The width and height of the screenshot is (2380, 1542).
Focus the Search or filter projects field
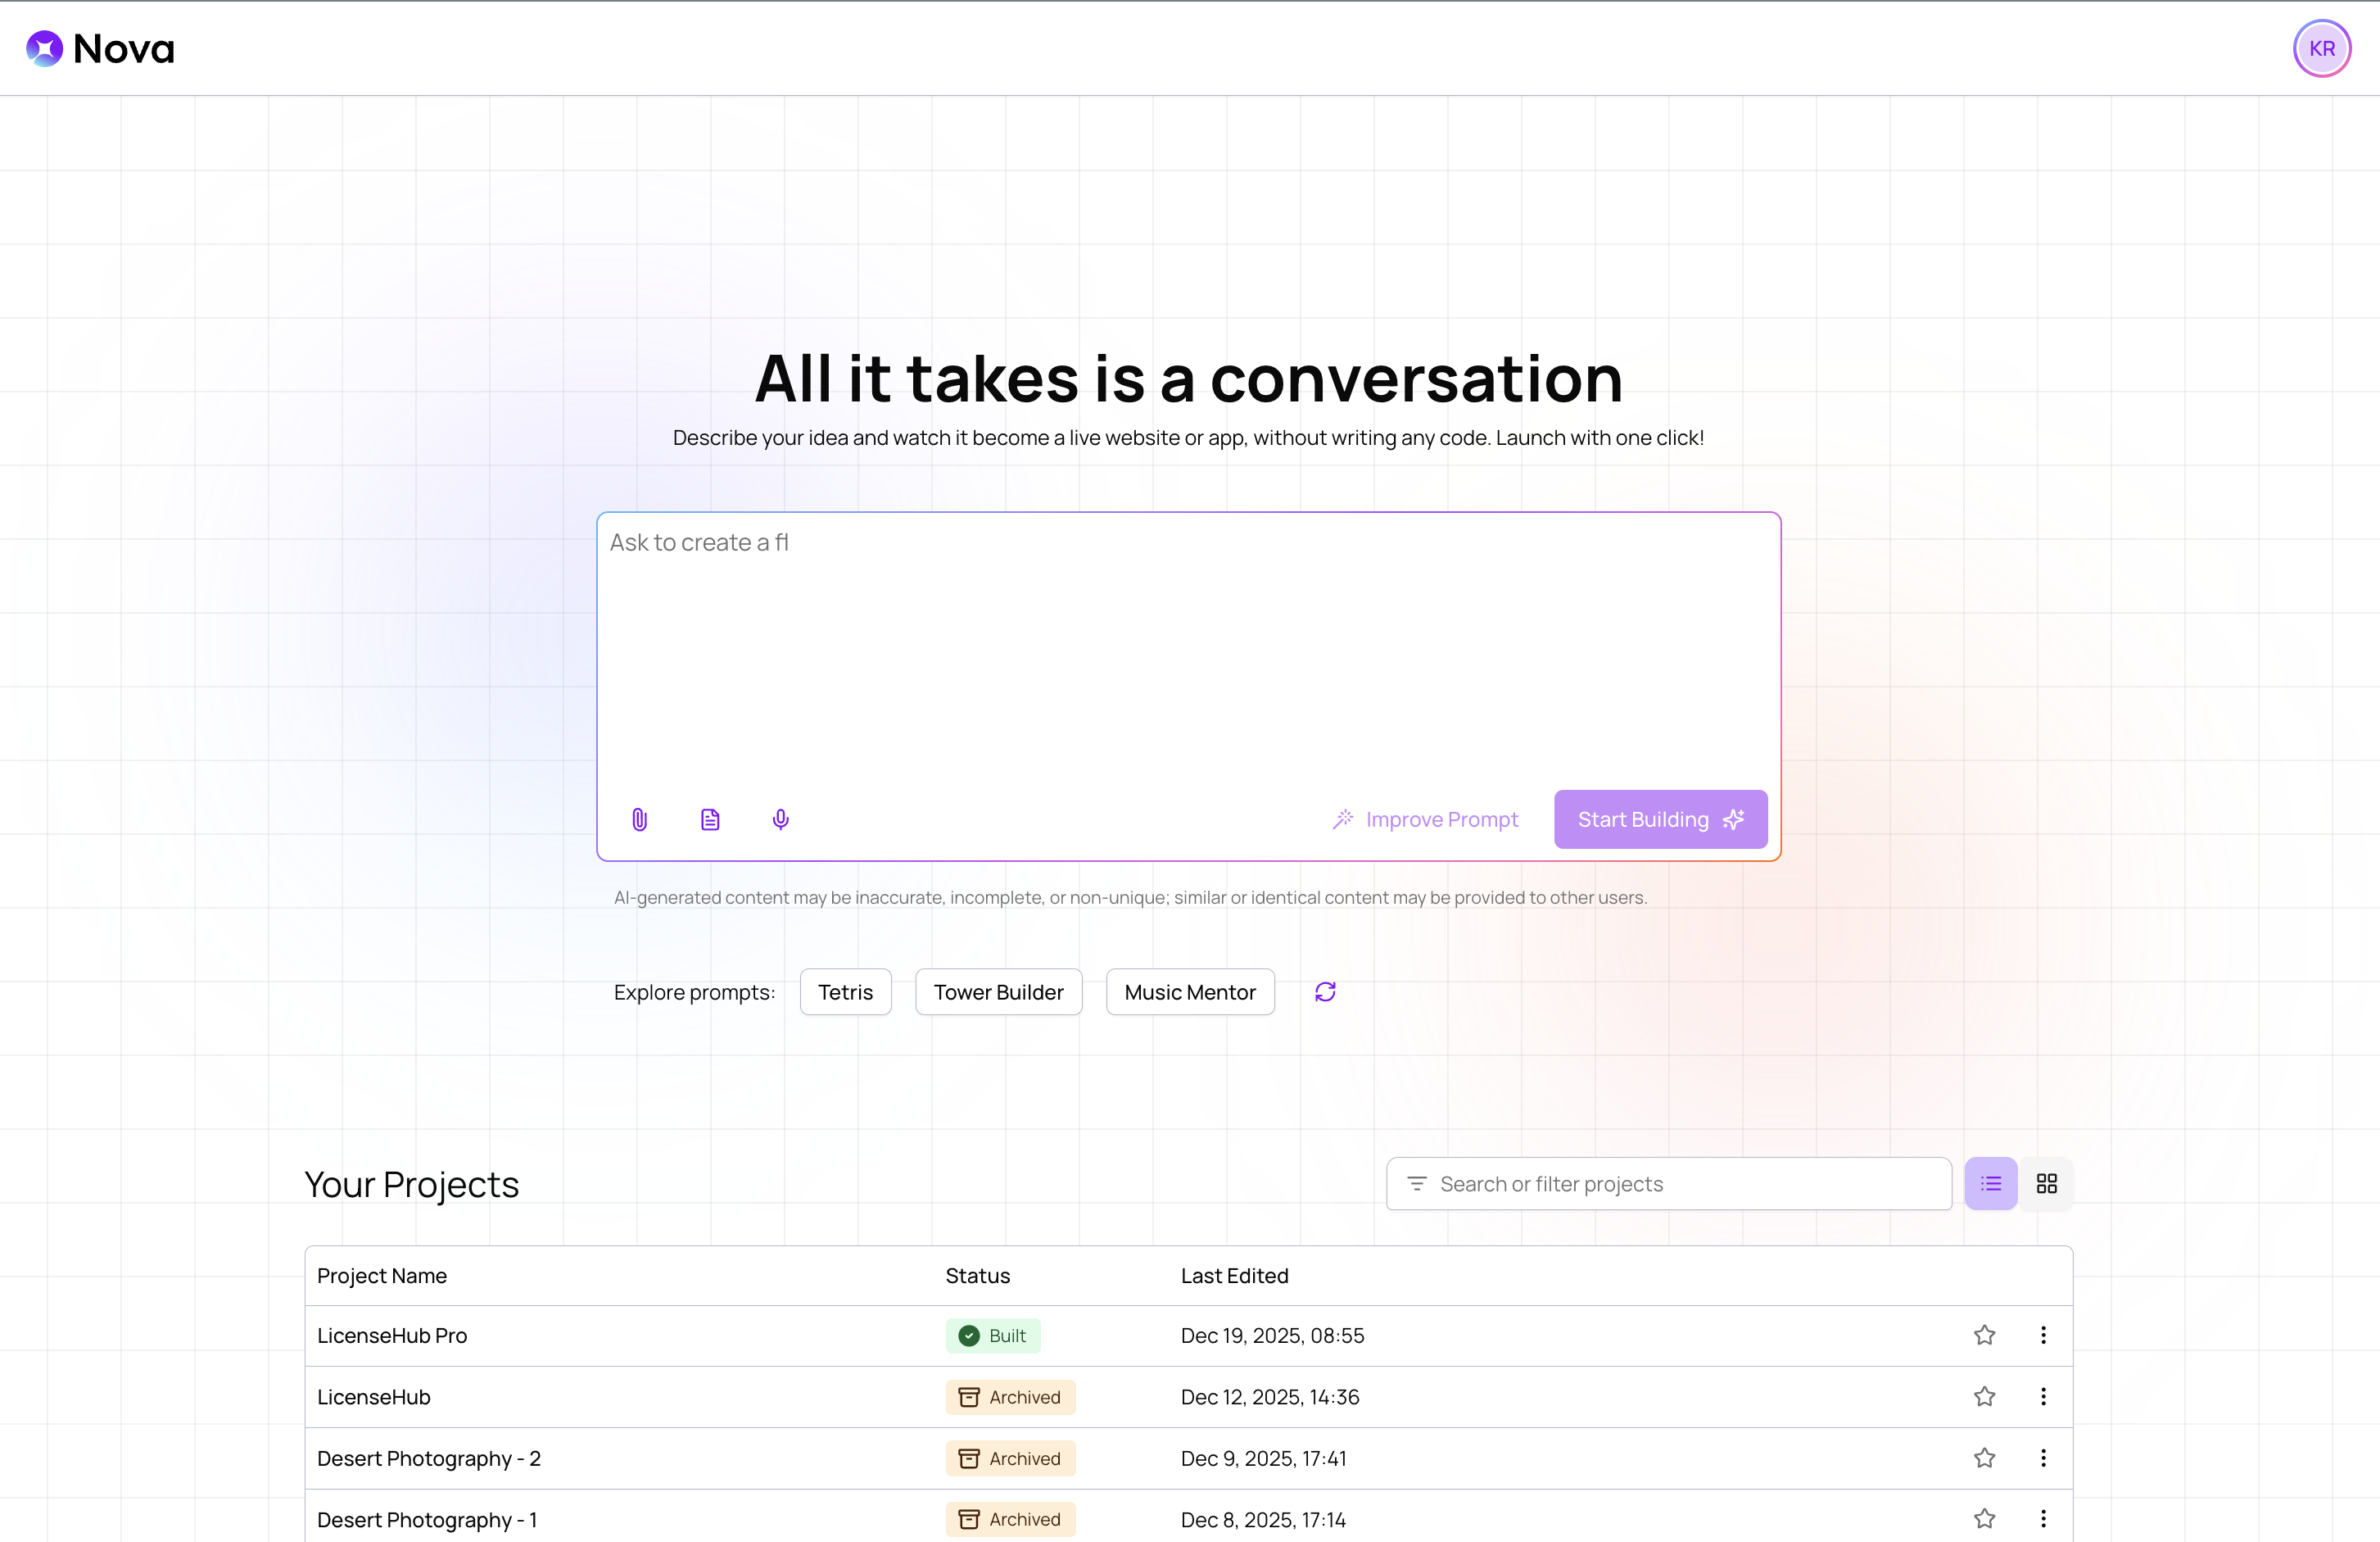pyautogui.click(x=1680, y=1184)
